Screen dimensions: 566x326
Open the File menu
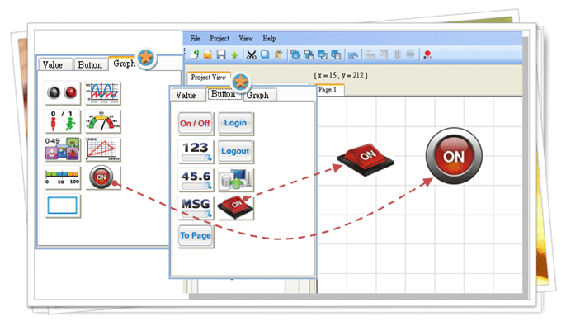tap(195, 38)
